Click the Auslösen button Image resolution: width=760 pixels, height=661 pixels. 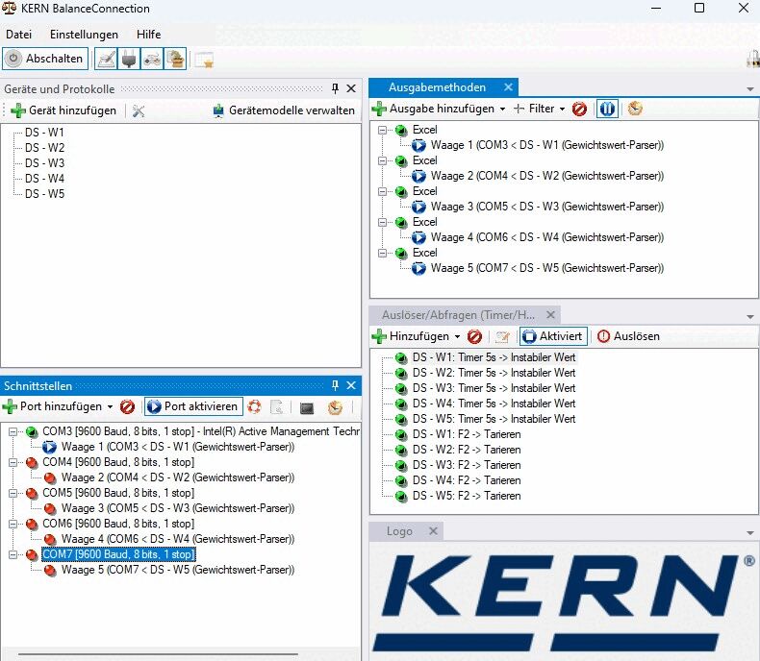(628, 336)
